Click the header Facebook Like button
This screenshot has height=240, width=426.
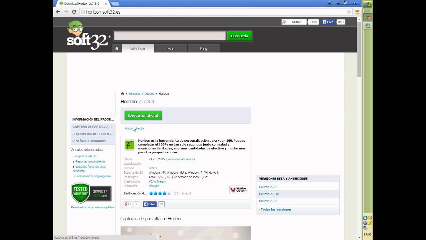pos(328,22)
